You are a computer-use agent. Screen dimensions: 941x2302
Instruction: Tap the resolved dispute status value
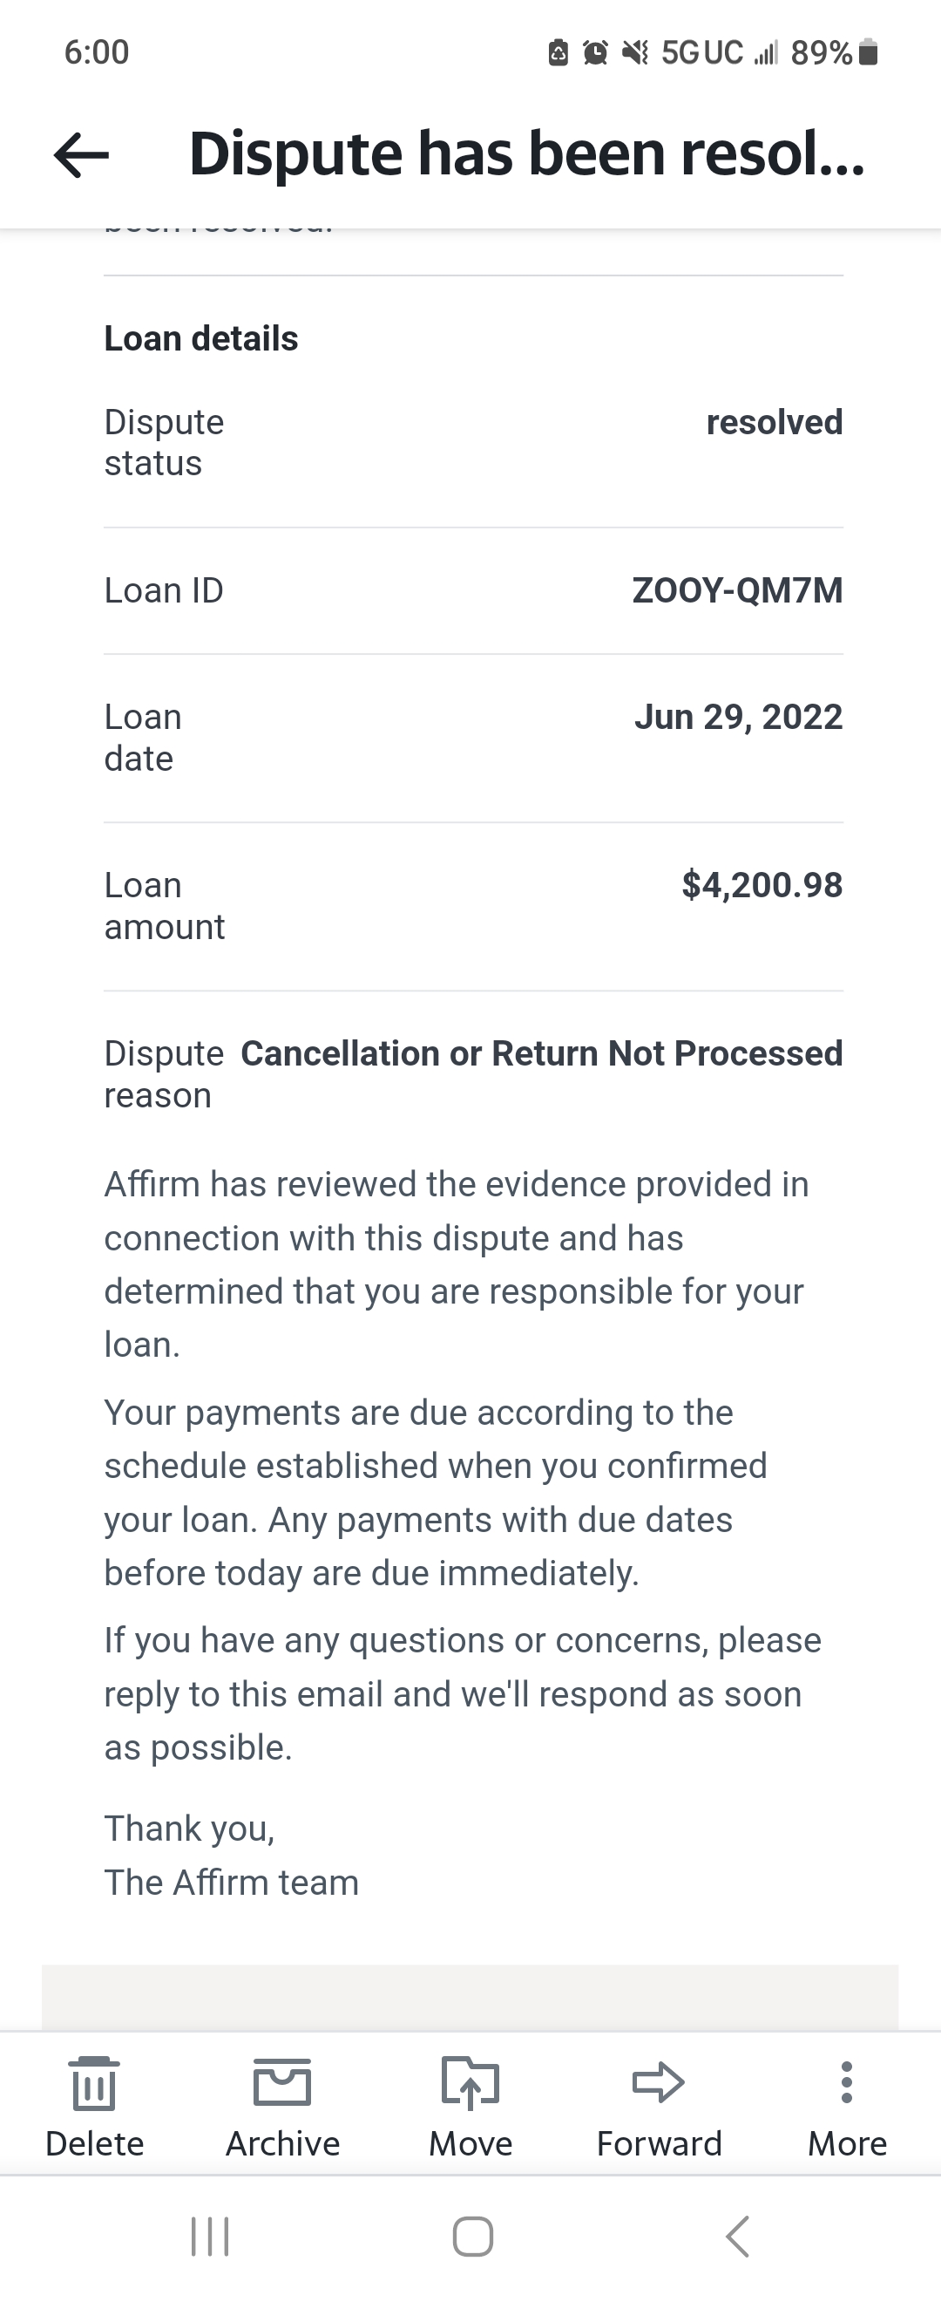pos(774,422)
